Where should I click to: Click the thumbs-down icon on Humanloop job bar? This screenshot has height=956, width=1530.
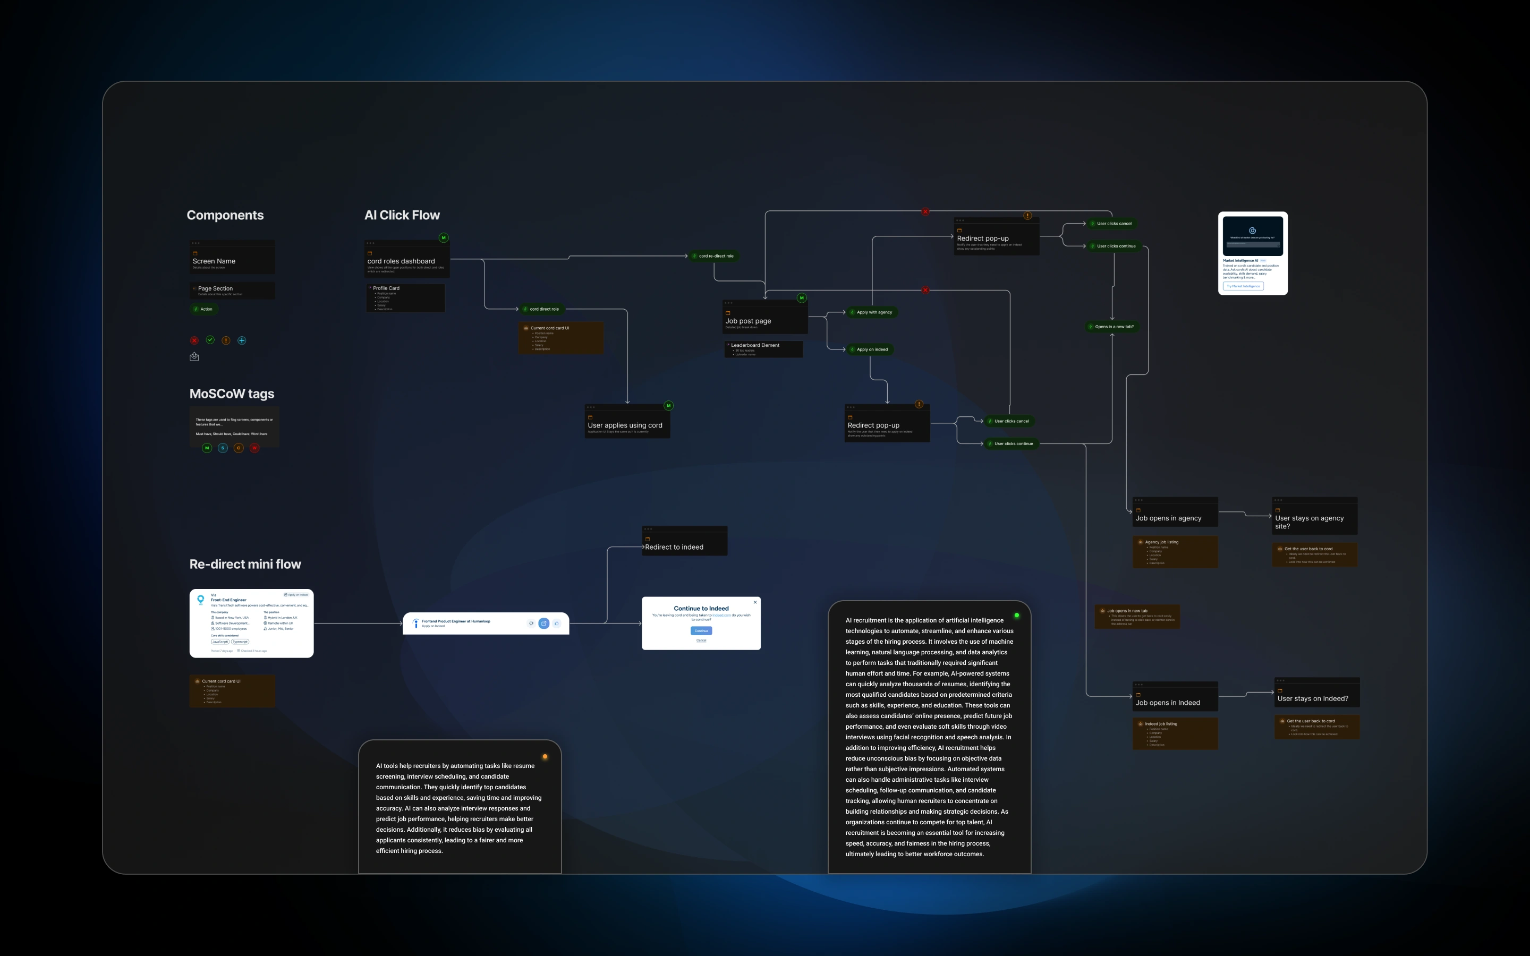point(531,624)
